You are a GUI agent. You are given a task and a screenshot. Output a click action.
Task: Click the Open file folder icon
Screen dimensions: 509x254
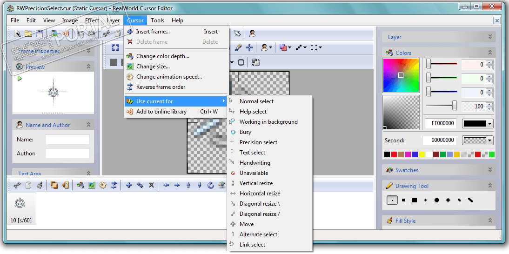(28, 33)
